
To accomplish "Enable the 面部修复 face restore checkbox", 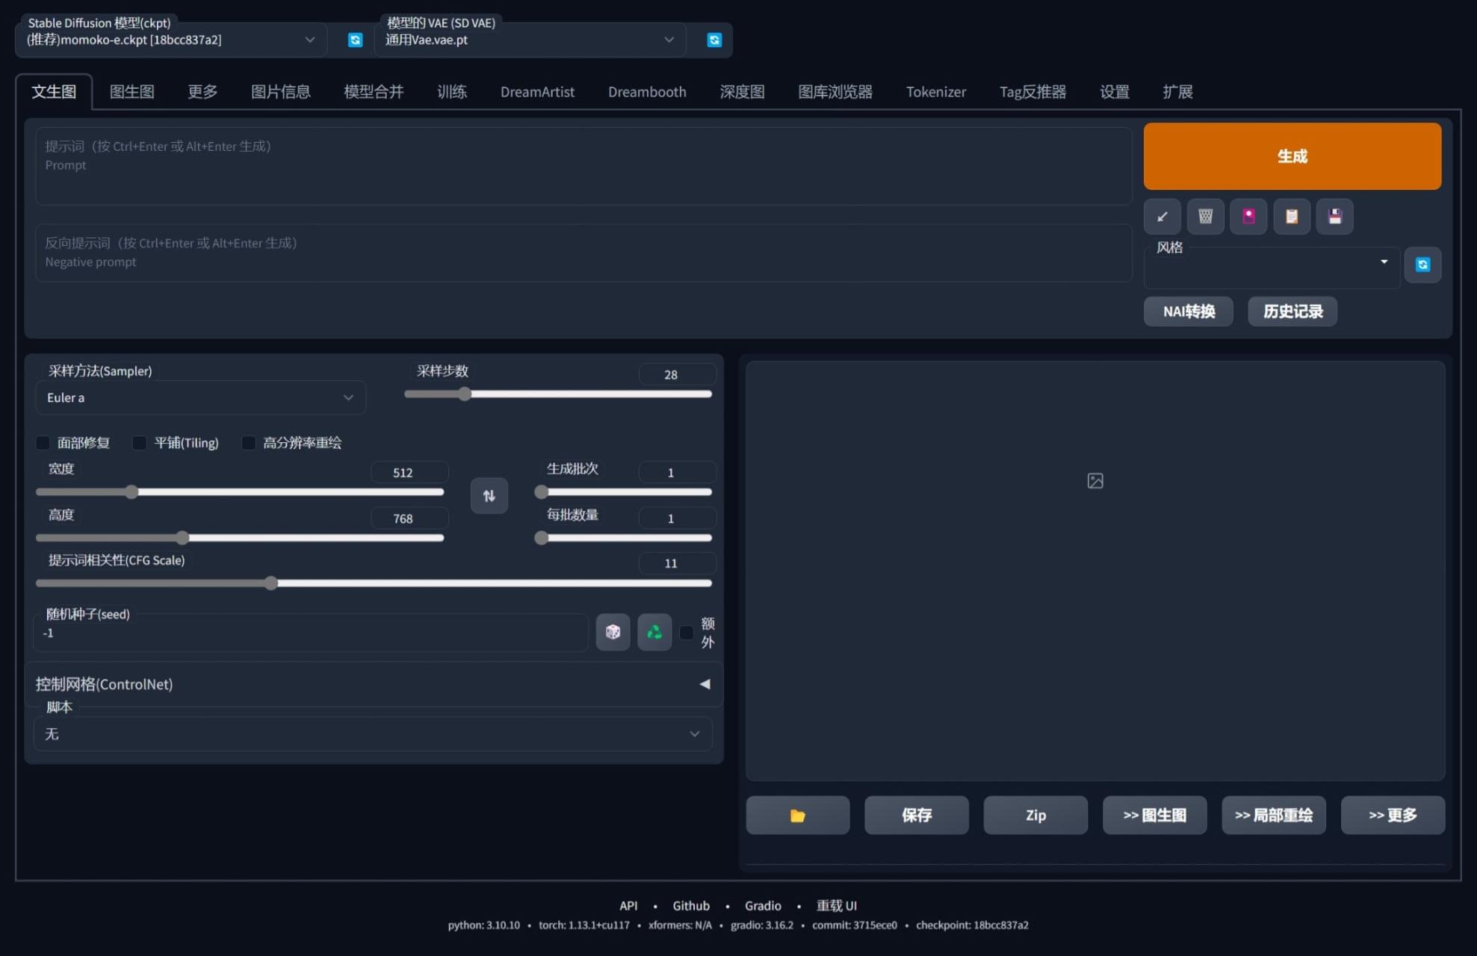I will coord(43,443).
